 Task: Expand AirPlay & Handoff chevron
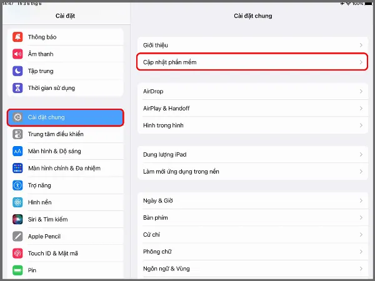[361, 108]
